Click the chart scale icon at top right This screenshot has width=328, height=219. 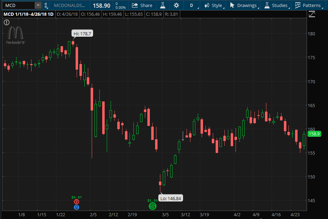click(x=312, y=15)
